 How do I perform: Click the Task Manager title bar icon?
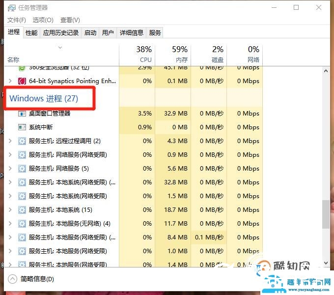click(12, 8)
